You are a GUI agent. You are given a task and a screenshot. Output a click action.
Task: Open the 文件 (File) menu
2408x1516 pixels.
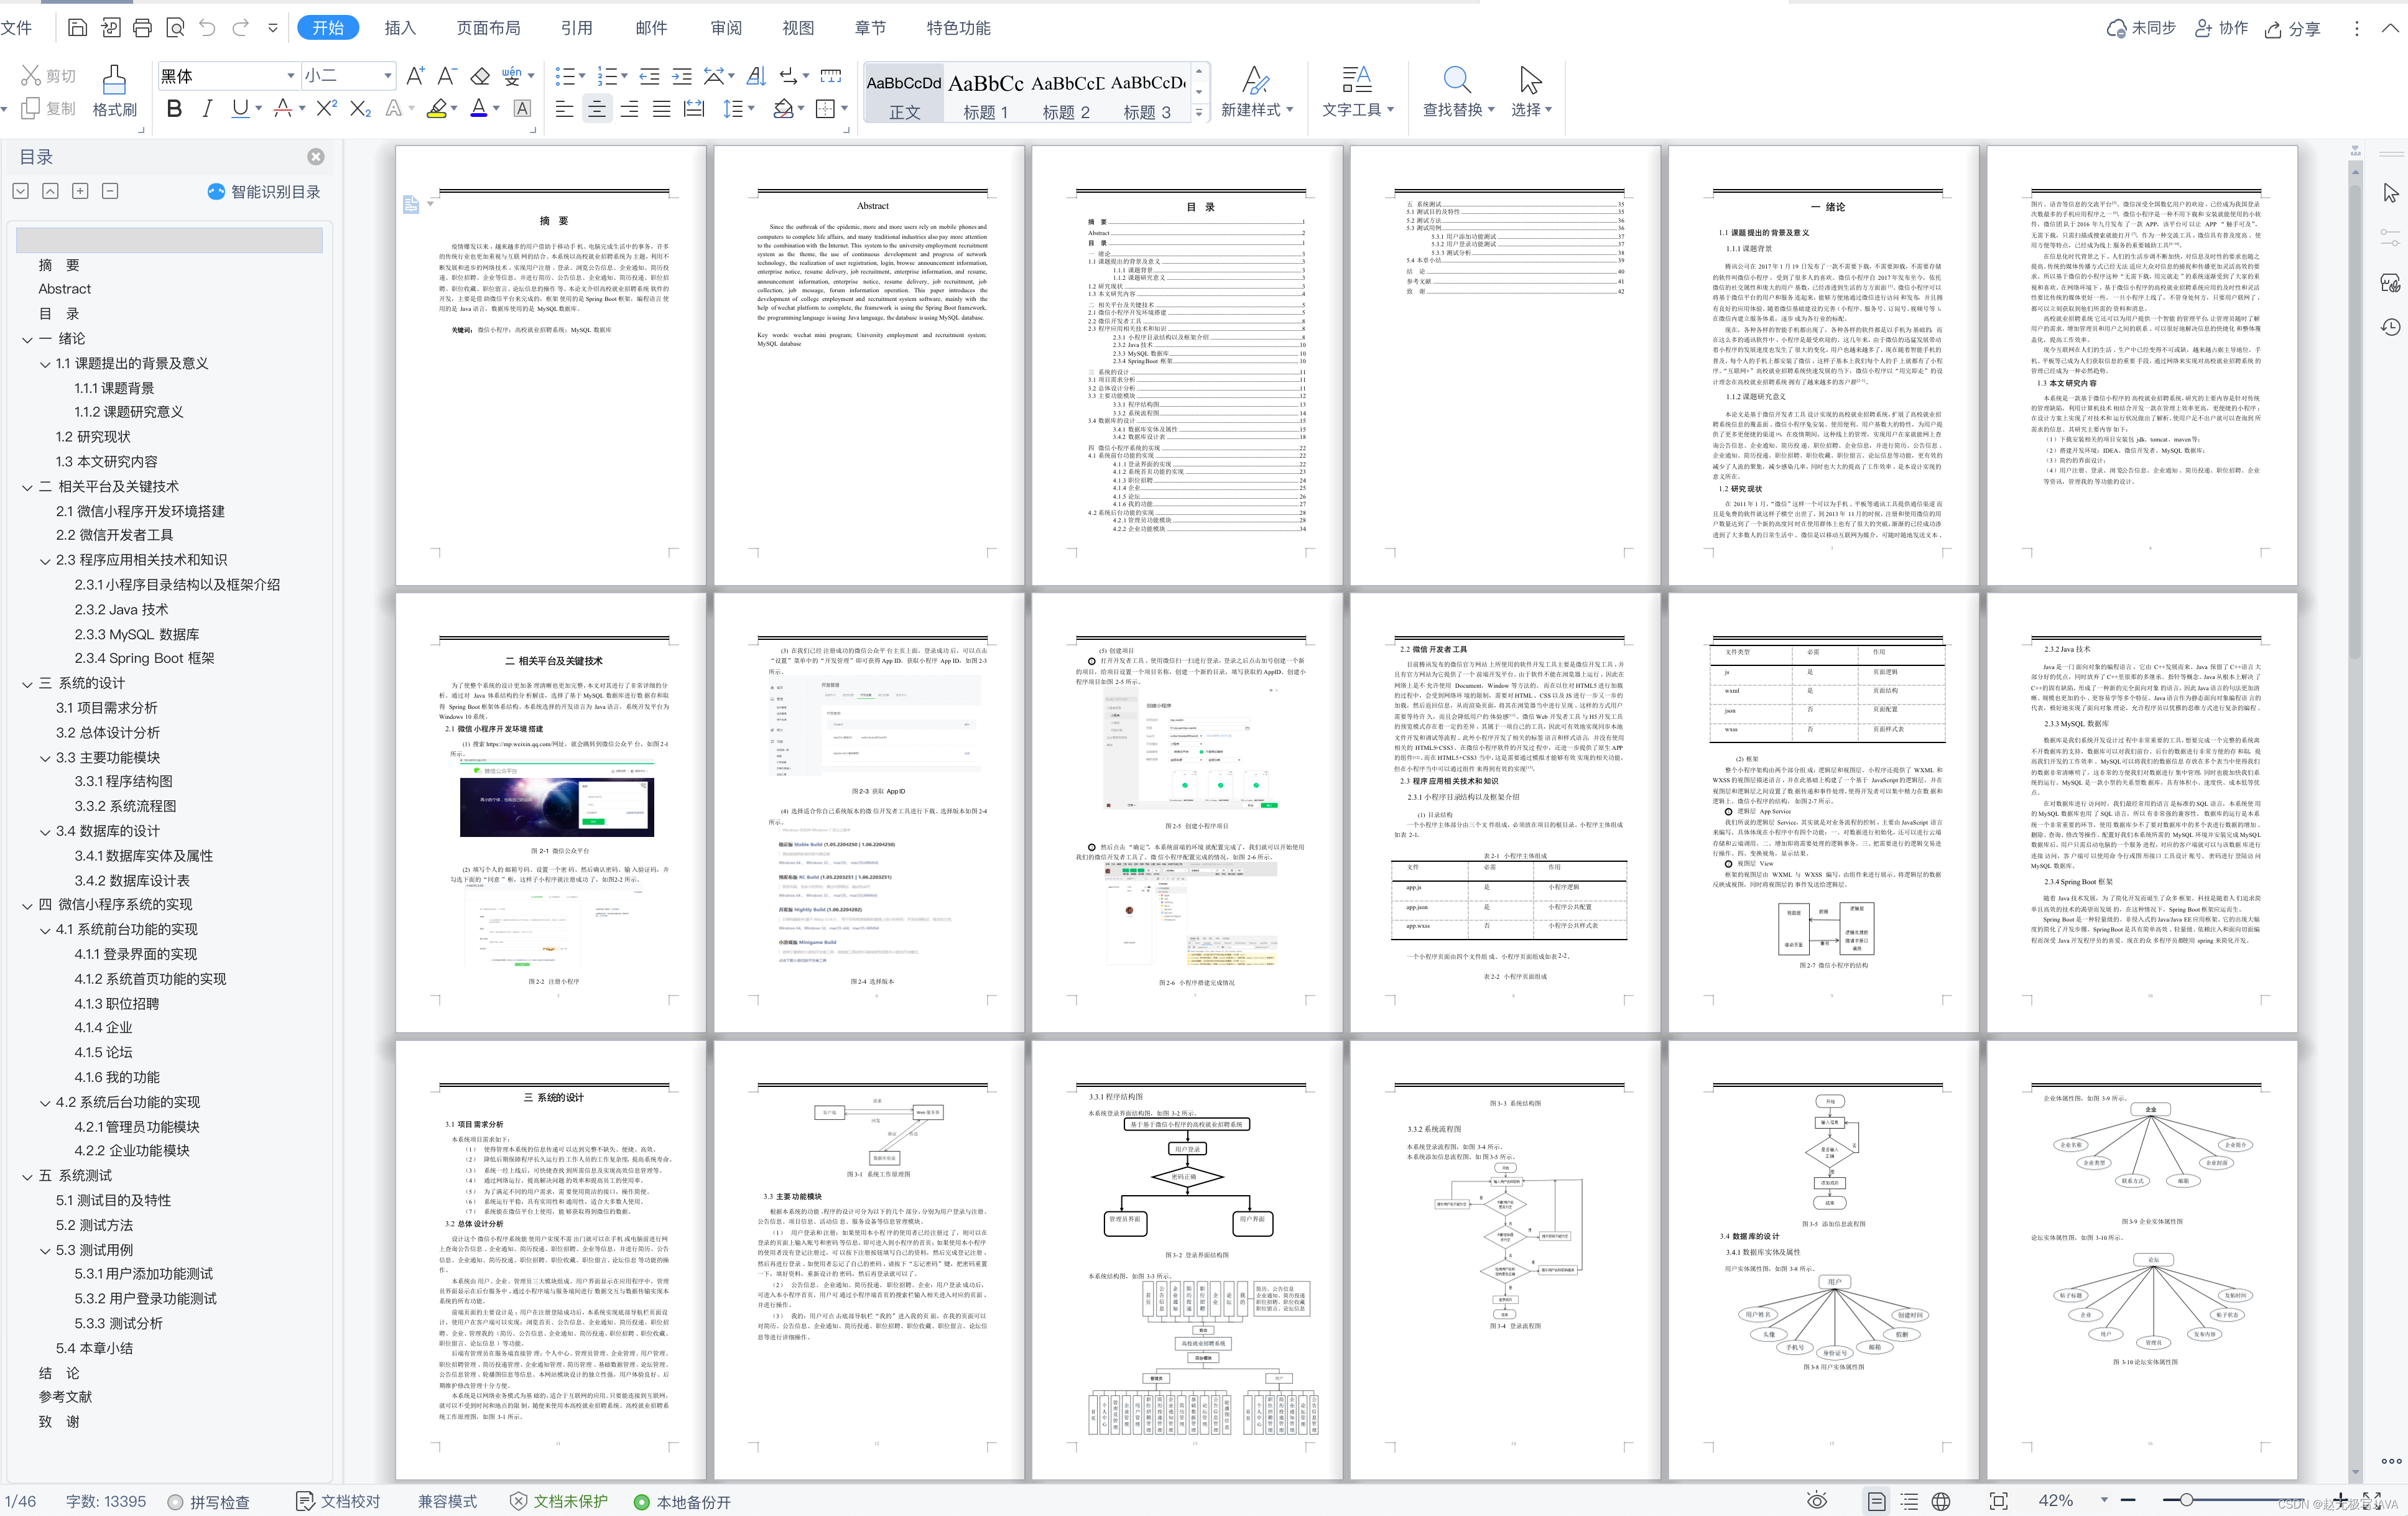click(x=16, y=28)
